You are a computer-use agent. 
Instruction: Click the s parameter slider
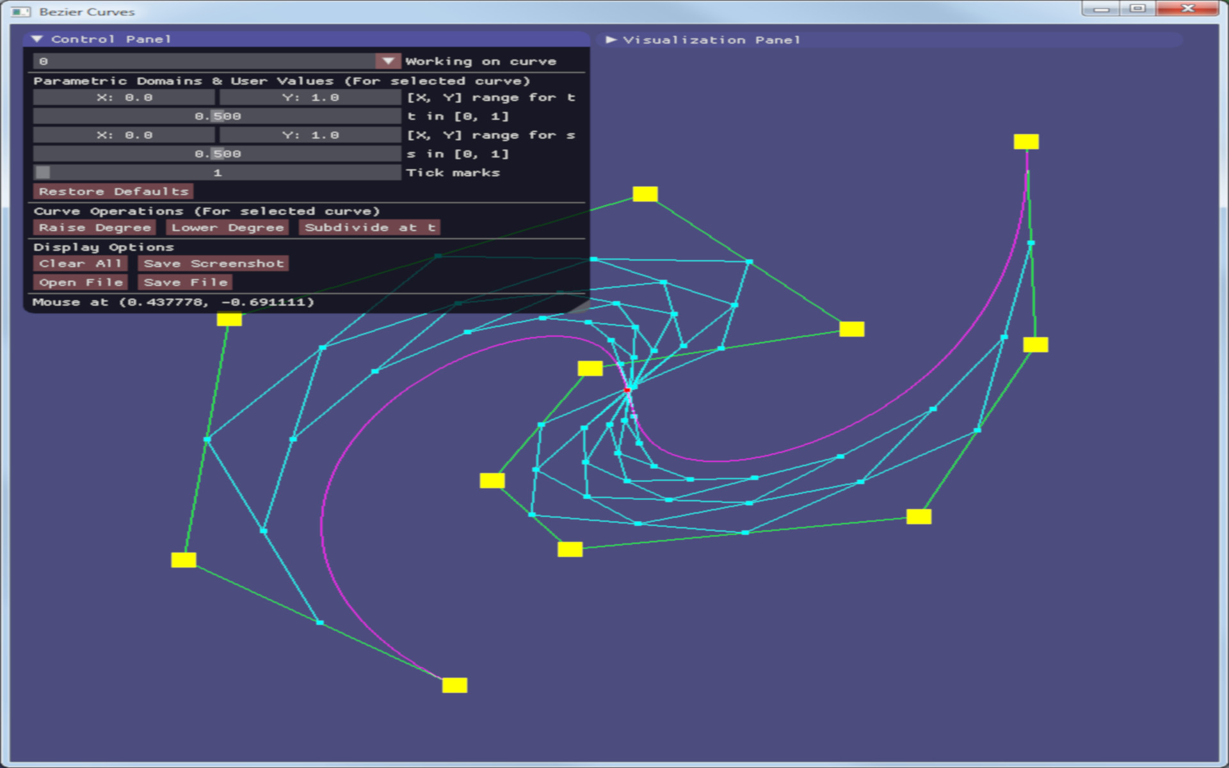[x=217, y=154]
